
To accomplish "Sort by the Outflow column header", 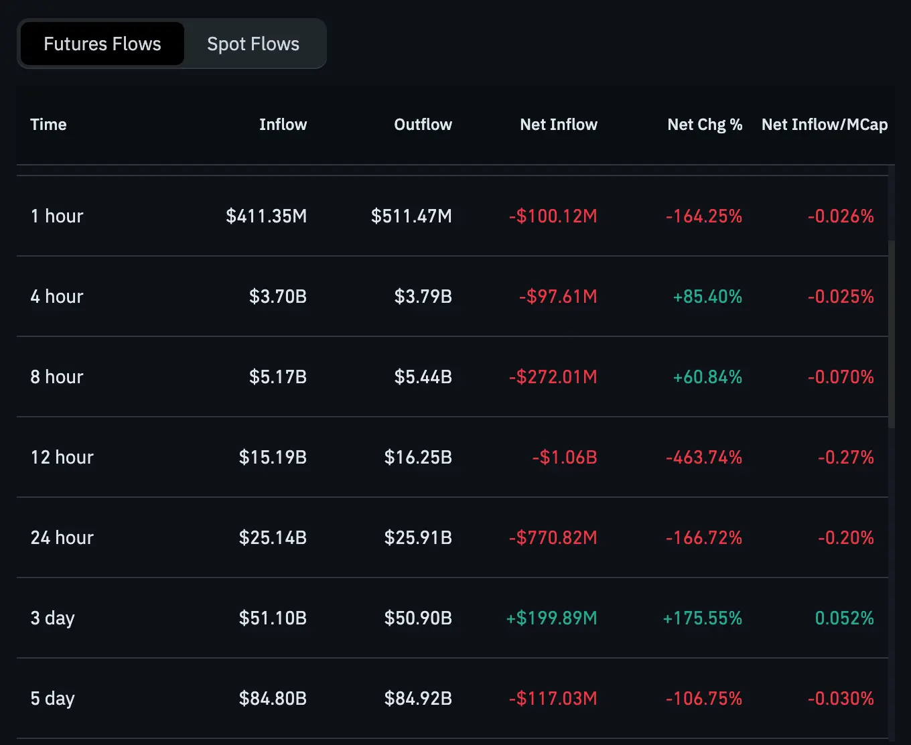I will pos(423,125).
